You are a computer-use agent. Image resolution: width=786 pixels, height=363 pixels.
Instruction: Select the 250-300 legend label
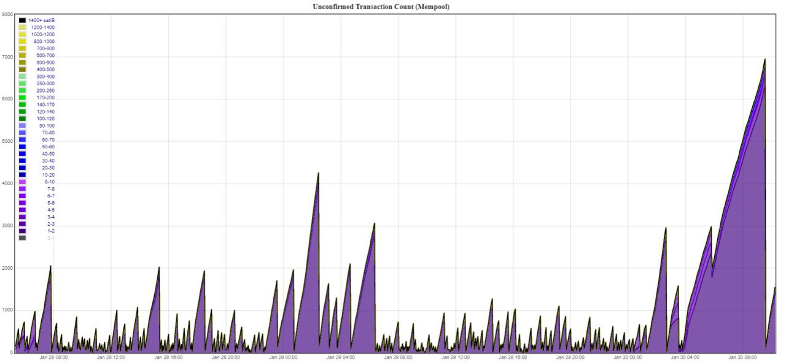[45, 83]
